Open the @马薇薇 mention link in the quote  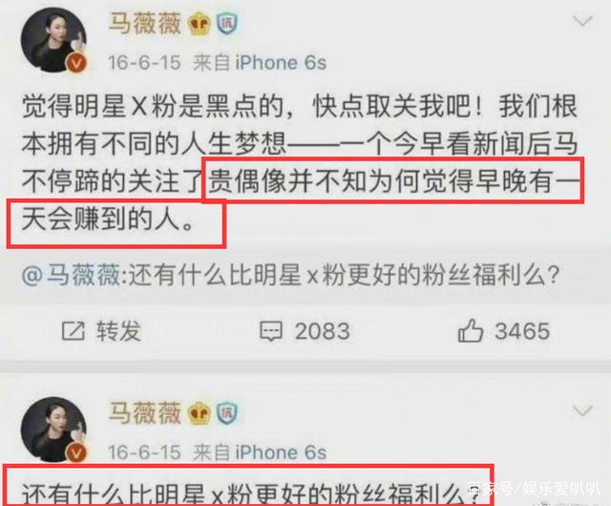click(x=71, y=275)
